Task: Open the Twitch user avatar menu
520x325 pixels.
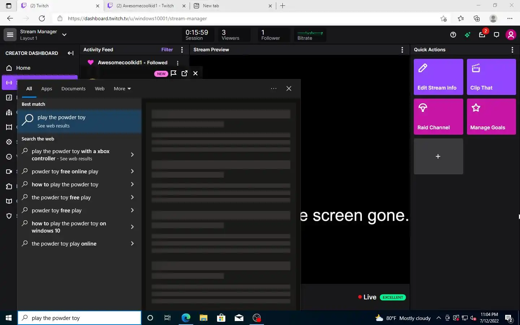Action: click(511, 35)
